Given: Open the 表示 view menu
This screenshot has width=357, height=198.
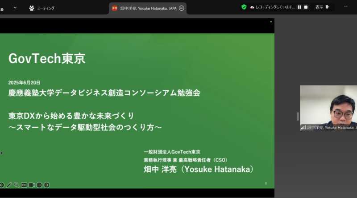Looking at the screenshot, I should [x=319, y=7].
